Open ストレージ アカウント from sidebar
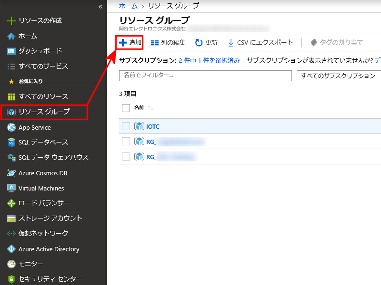The height and width of the screenshot is (285, 381). [x=50, y=218]
